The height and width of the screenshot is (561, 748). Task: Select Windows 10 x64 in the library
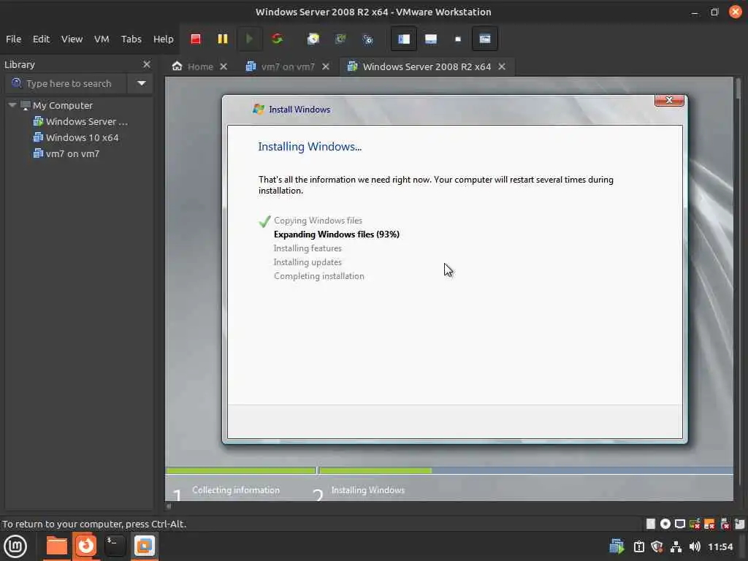[x=75, y=138]
